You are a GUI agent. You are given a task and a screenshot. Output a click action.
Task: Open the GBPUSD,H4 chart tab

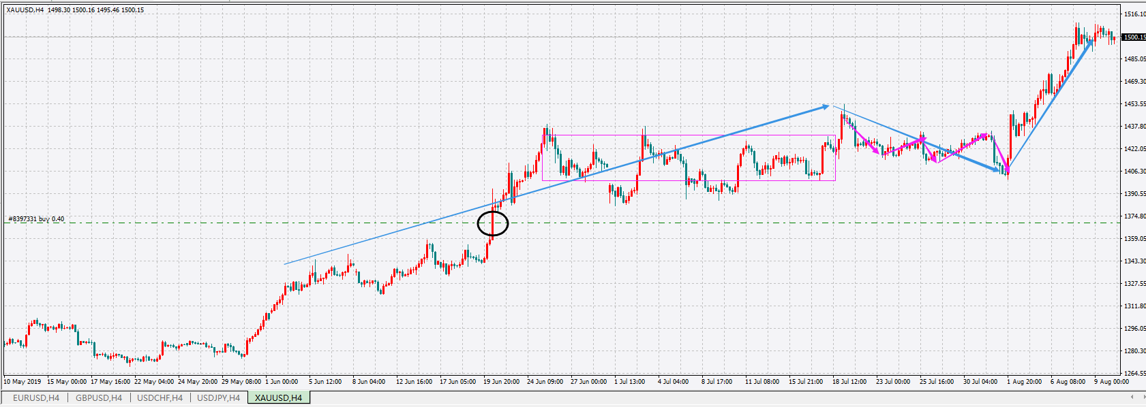[x=99, y=398]
